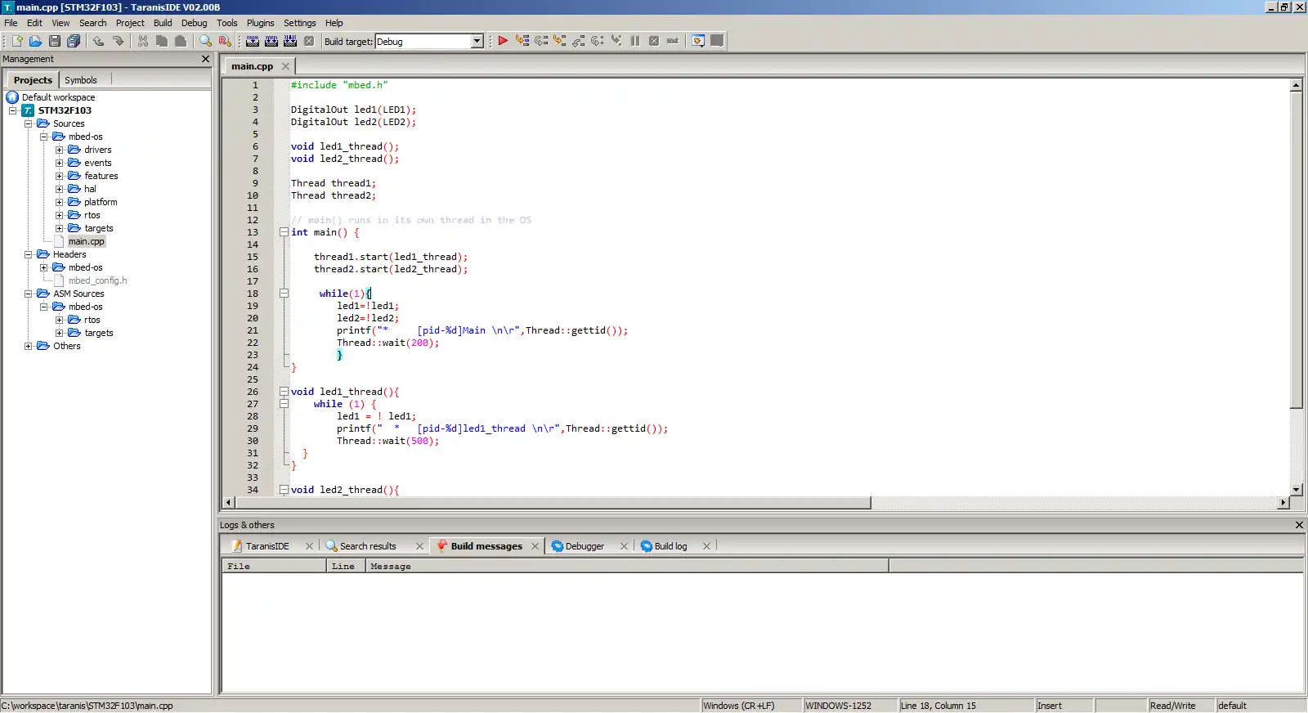Toggle fold marker for void led1_thread()
Viewport: 1308px width, 713px height.
284,392
